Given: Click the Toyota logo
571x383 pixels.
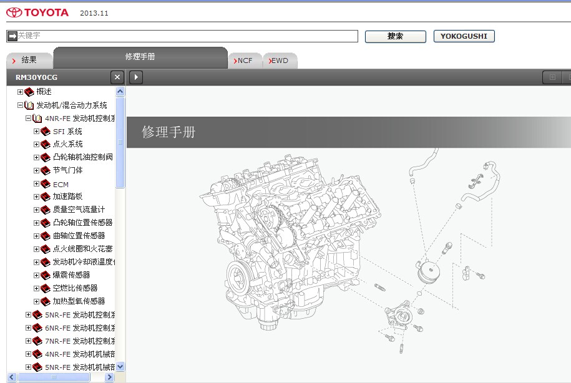Looking at the screenshot, I should coord(37,12).
